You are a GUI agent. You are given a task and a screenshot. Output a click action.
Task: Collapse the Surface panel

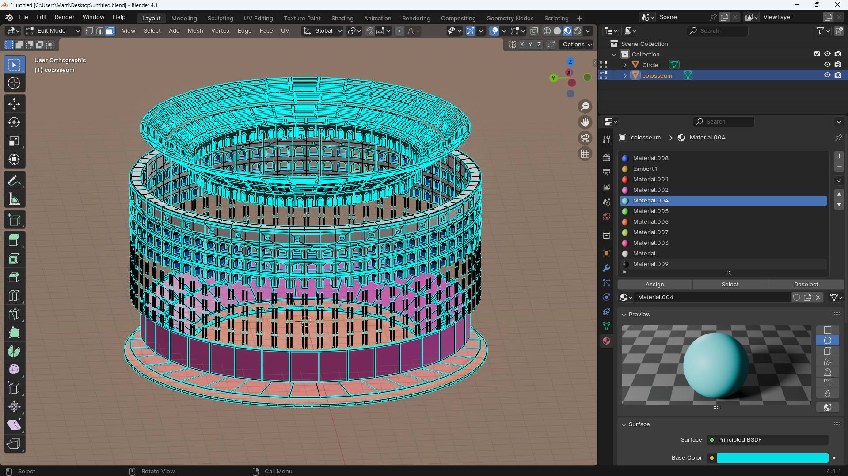pyautogui.click(x=624, y=424)
